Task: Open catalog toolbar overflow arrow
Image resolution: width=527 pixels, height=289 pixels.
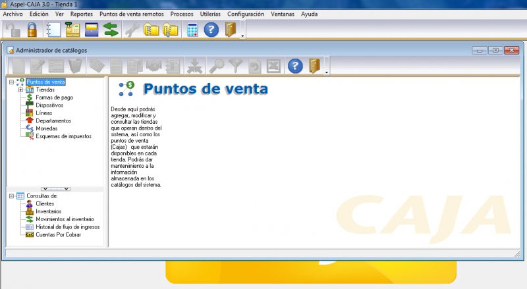Action: point(326,72)
